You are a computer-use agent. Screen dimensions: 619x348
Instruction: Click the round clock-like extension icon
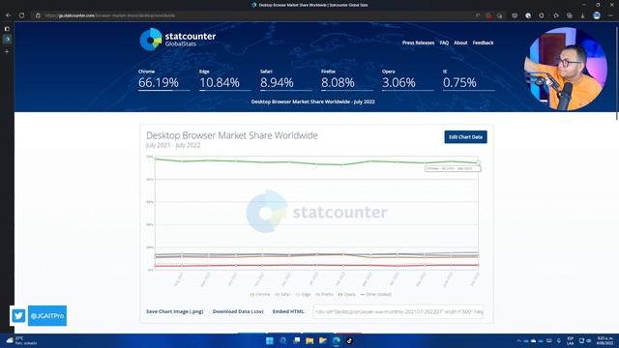[528, 15]
